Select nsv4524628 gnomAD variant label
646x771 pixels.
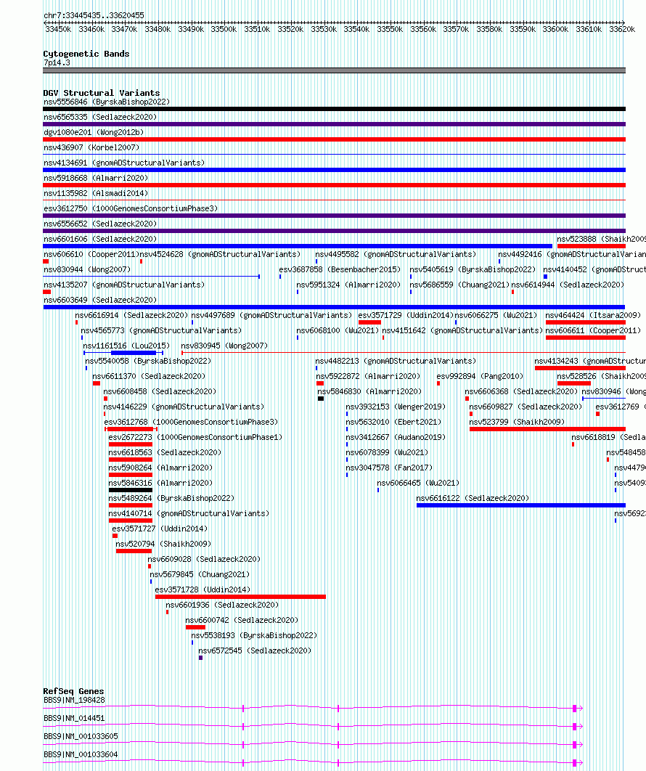tap(220, 254)
